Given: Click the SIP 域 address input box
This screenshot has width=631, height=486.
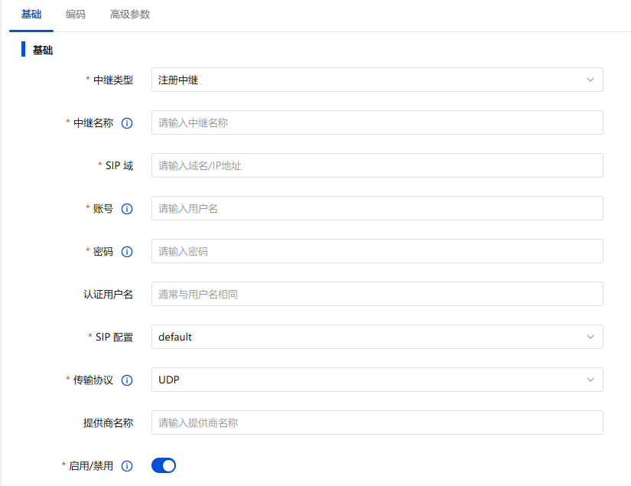Looking at the screenshot, I should (x=376, y=165).
